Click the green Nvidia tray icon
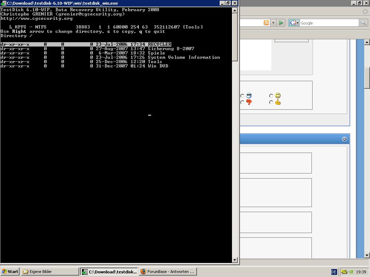 tap(351, 272)
